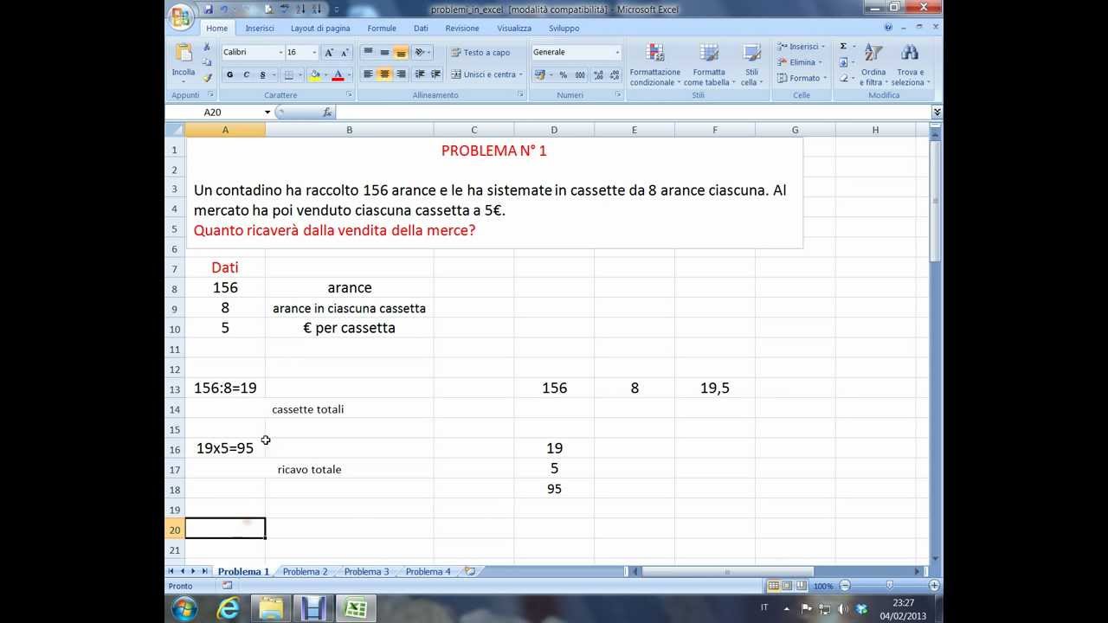Viewport: 1108px width, 623px height.
Task: Click the format painter brush icon
Action: [x=208, y=78]
